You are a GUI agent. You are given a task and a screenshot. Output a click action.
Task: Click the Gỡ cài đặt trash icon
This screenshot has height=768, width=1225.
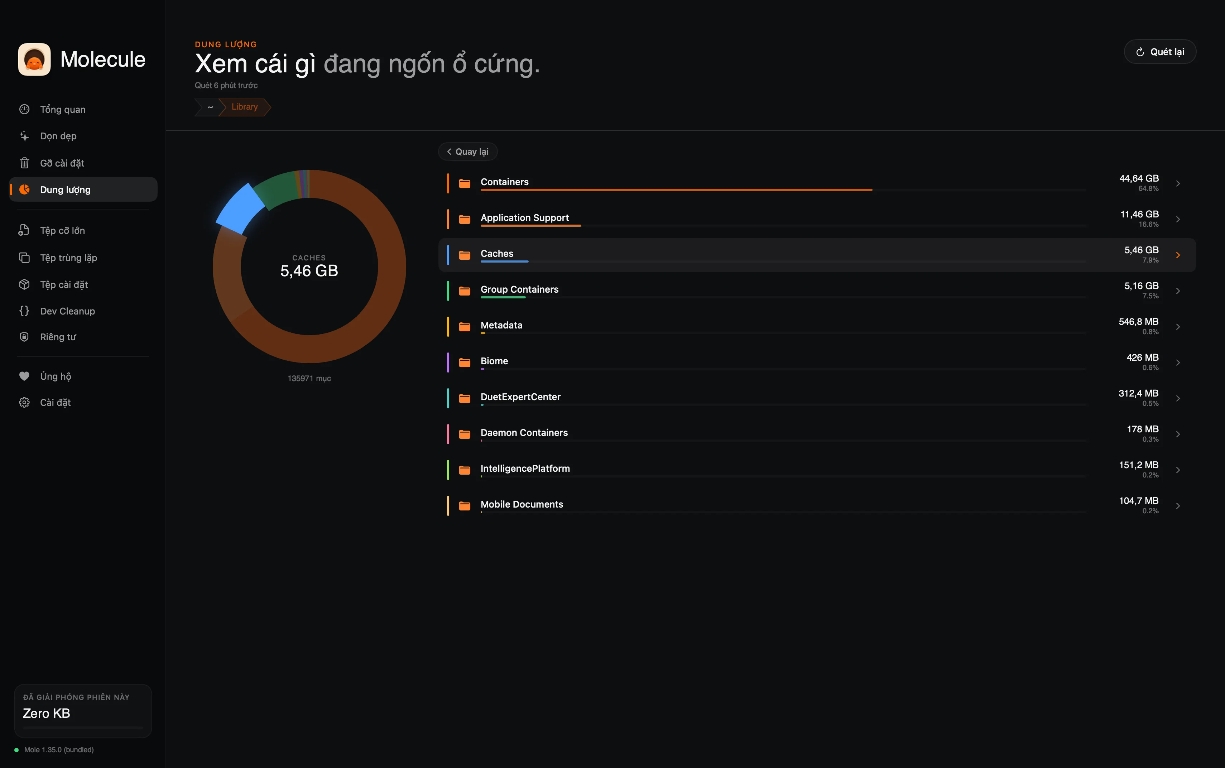click(x=24, y=163)
